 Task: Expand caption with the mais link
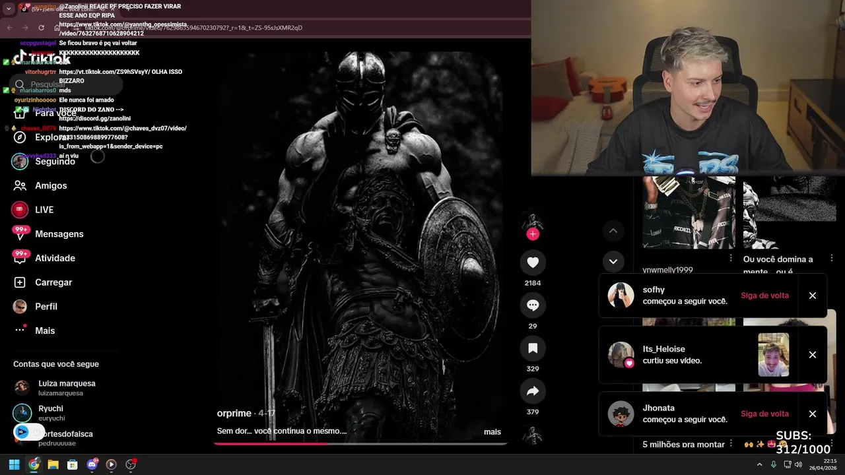tap(492, 431)
